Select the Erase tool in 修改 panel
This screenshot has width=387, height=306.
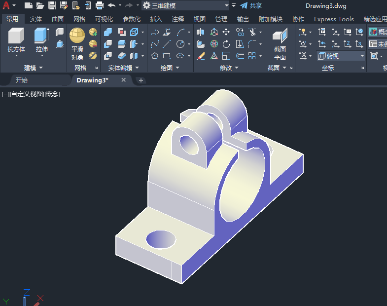tap(201, 56)
